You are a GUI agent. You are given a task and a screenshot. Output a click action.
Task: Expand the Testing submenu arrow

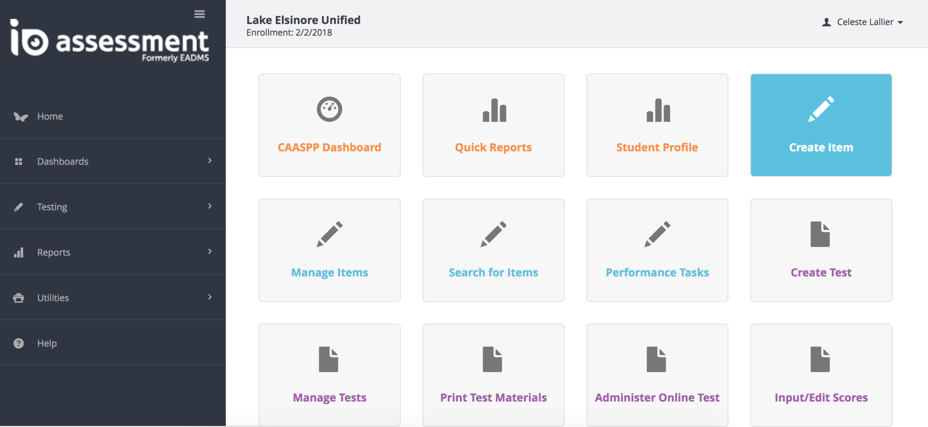coord(210,206)
